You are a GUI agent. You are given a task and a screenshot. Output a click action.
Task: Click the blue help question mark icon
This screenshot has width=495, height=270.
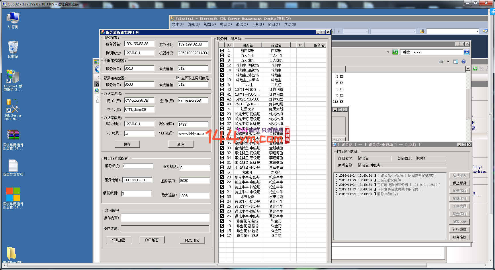click(464, 62)
